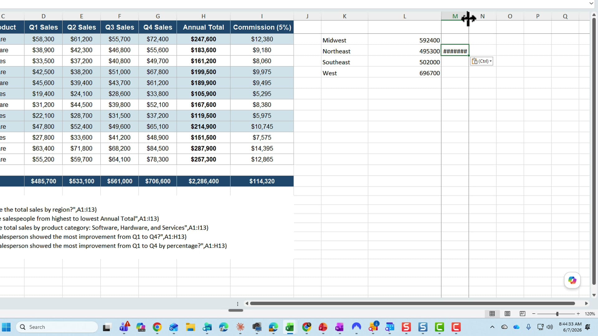This screenshot has width=598, height=336.
Task: Click the taskbar Search box
Action: (57, 327)
